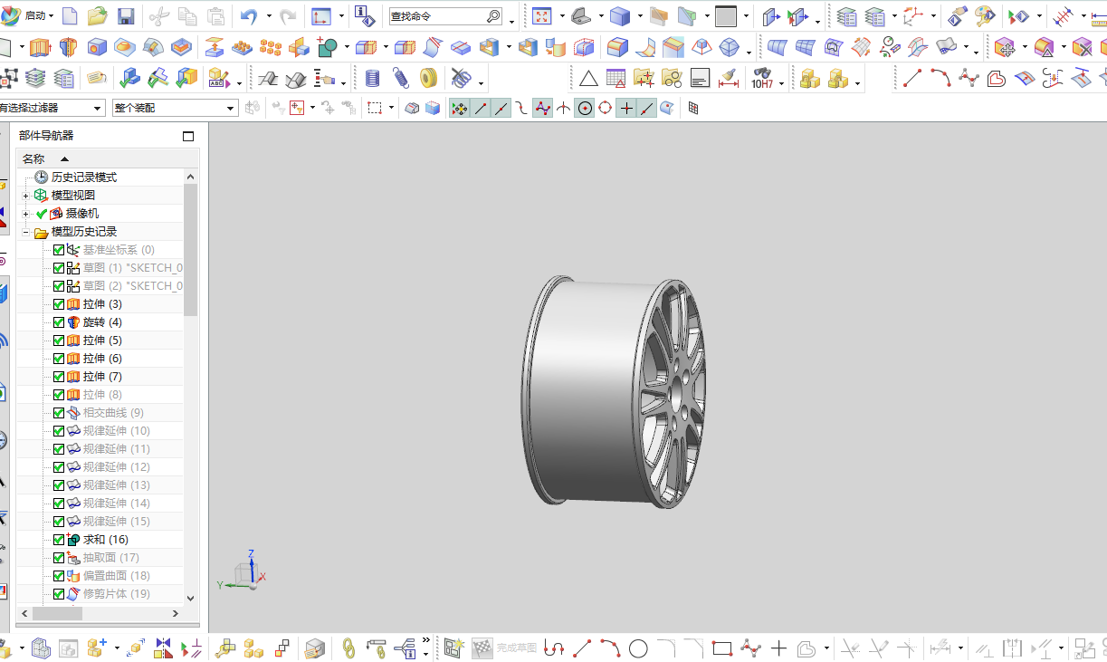Image resolution: width=1107 pixels, height=662 pixels.
Task: Collapse the 模型历史记录 tree node
Action: (x=26, y=232)
